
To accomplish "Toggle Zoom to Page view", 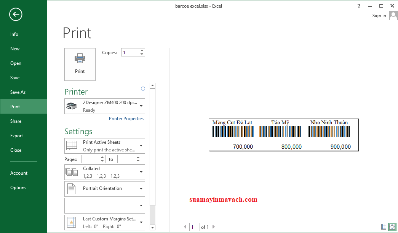I will 393,227.
